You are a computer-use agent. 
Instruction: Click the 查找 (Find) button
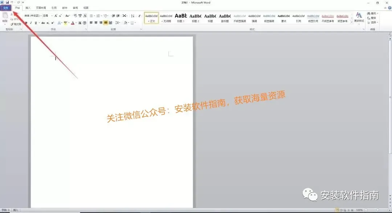[372, 13]
